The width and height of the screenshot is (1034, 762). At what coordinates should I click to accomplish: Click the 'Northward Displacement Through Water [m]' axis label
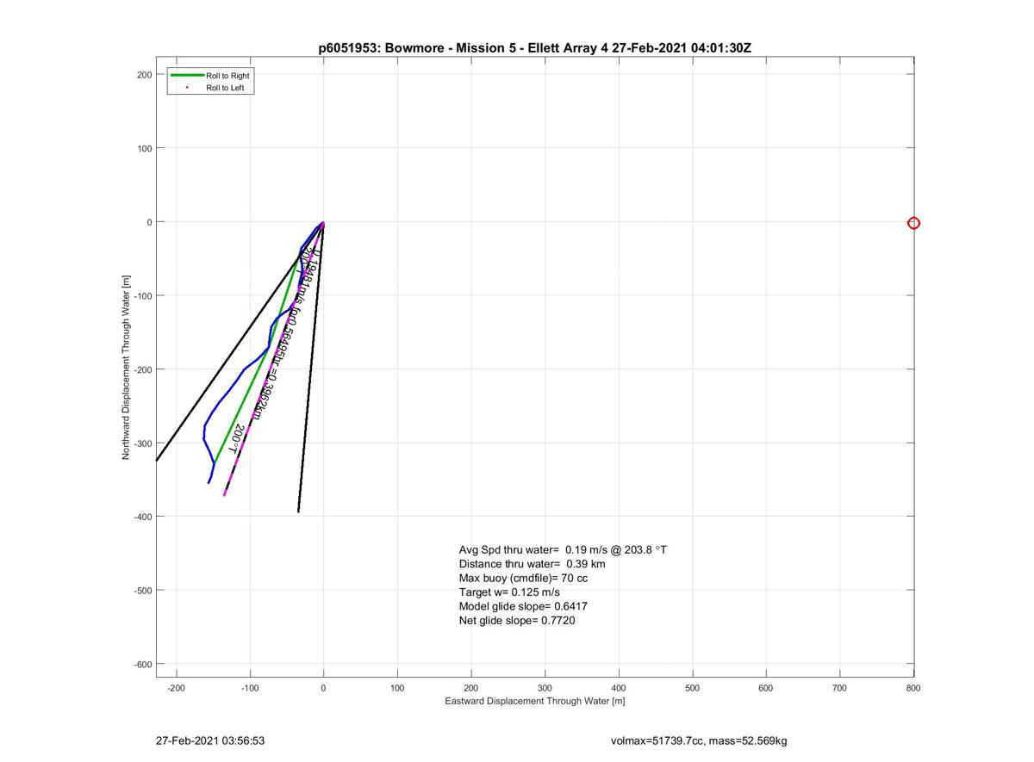point(126,368)
